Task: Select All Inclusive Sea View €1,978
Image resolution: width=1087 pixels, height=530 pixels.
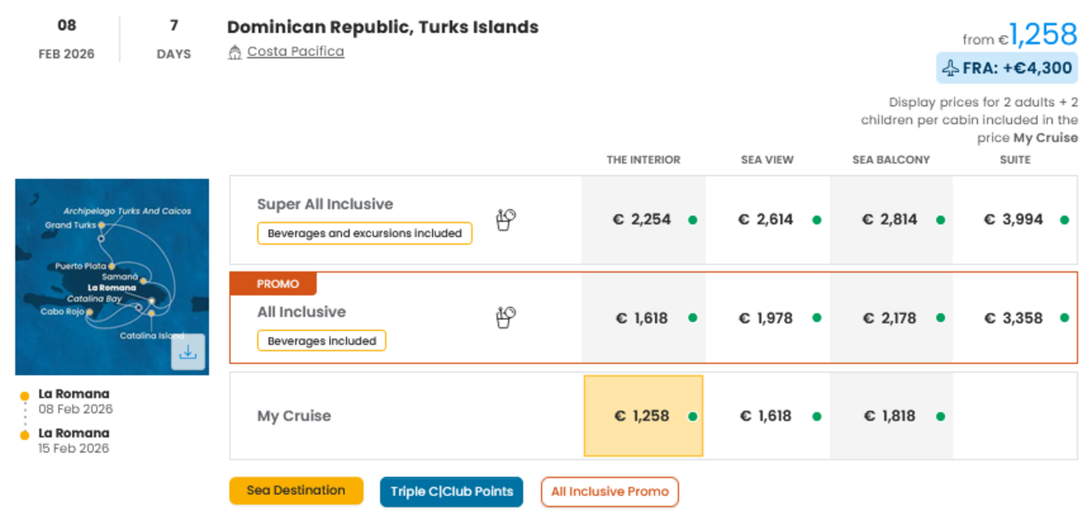Action: [x=766, y=318]
